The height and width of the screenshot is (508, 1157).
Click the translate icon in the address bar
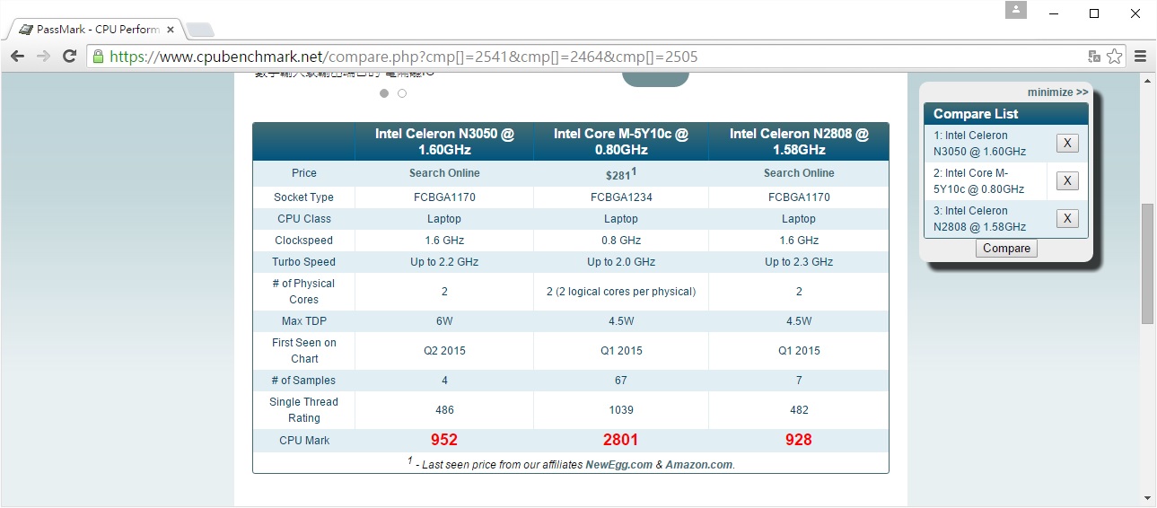[1094, 57]
